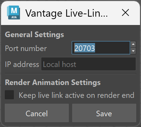Focus the IP address Local host field
141x127 pixels.
88,64
